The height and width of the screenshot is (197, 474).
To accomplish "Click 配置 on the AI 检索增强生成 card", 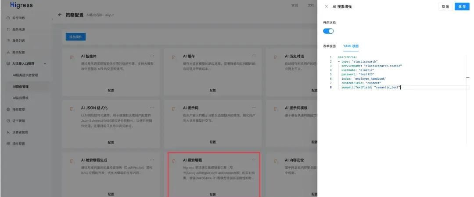I will pyautogui.click(x=111, y=194).
